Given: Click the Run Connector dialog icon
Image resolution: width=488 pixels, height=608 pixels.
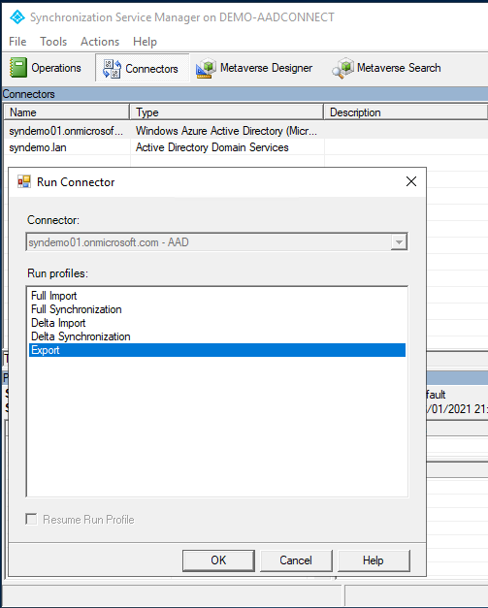Looking at the screenshot, I should pyautogui.click(x=24, y=181).
